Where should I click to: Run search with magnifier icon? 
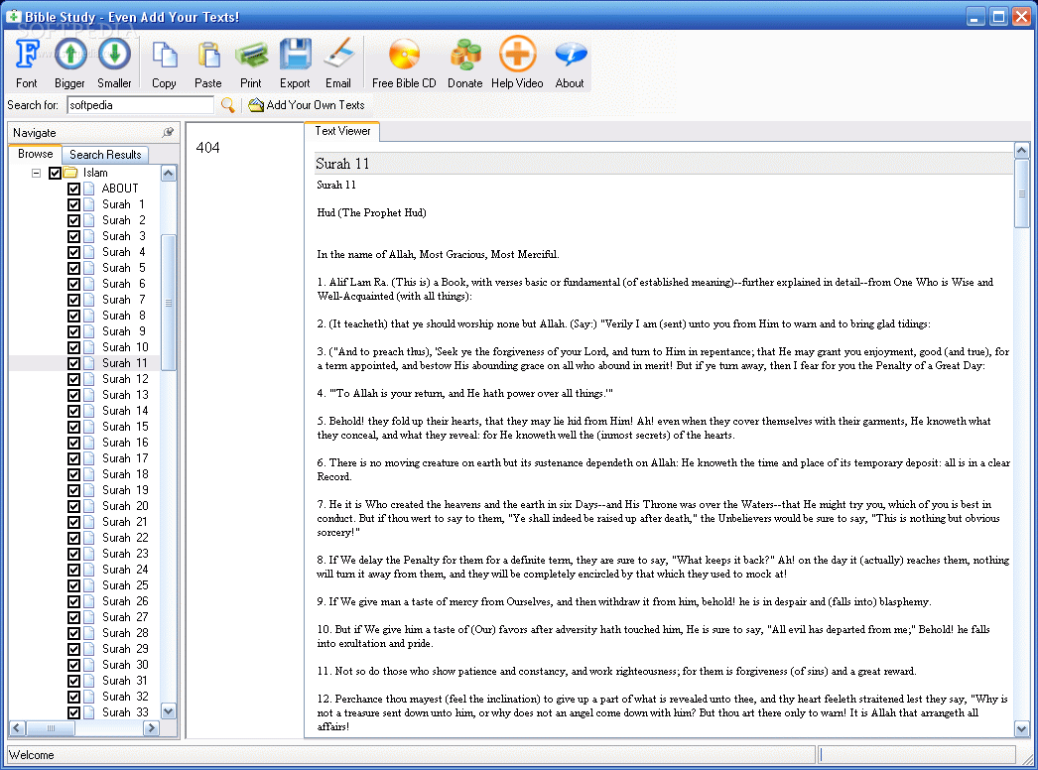pyautogui.click(x=227, y=104)
